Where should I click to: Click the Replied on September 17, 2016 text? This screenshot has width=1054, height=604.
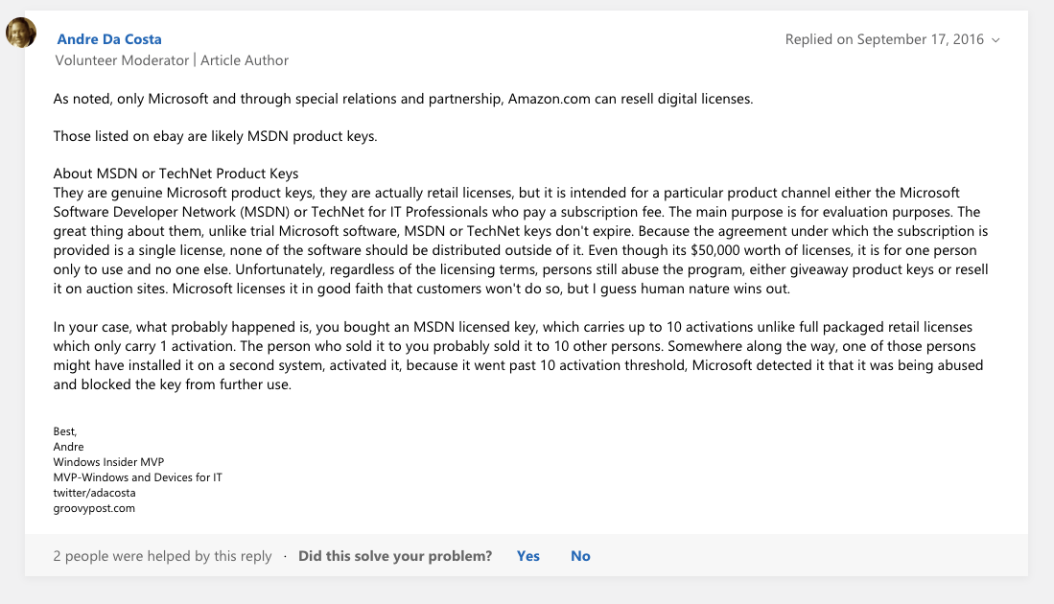[884, 39]
